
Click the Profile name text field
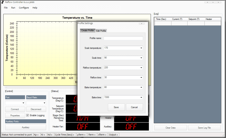123,38
